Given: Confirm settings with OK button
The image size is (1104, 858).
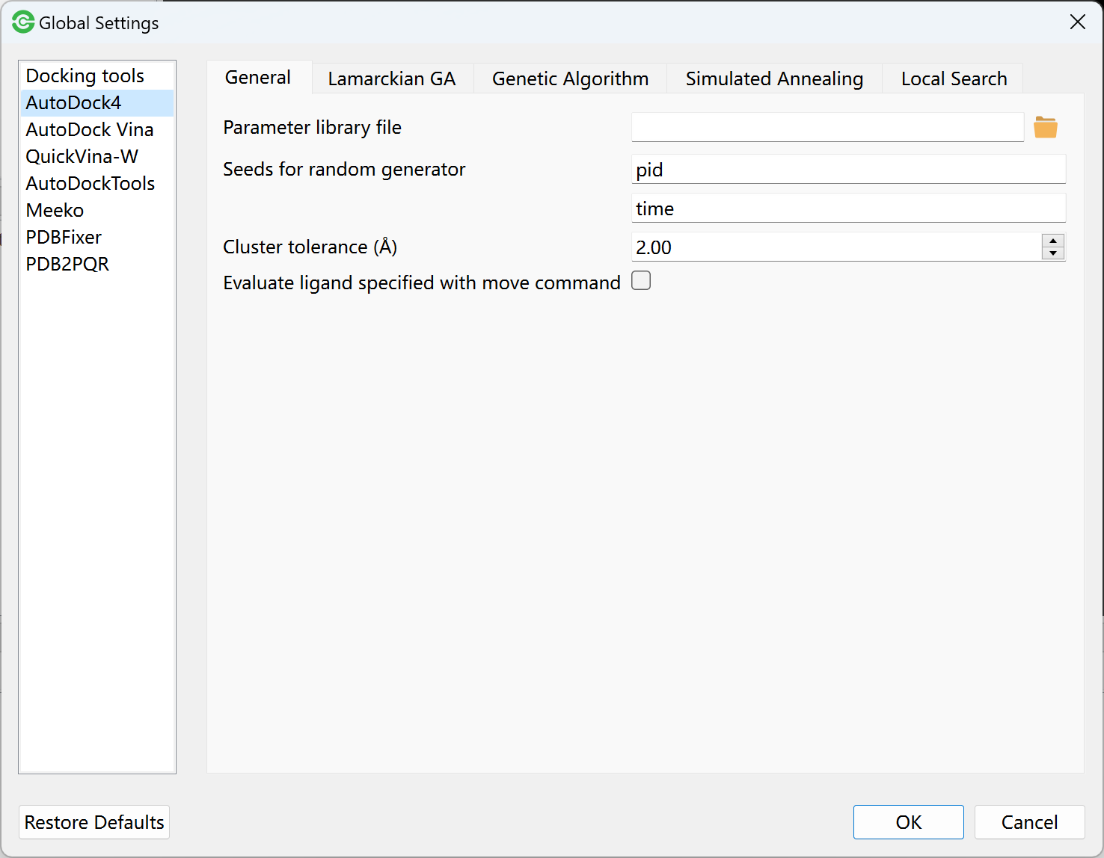Looking at the screenshot, I should (909, 822).
